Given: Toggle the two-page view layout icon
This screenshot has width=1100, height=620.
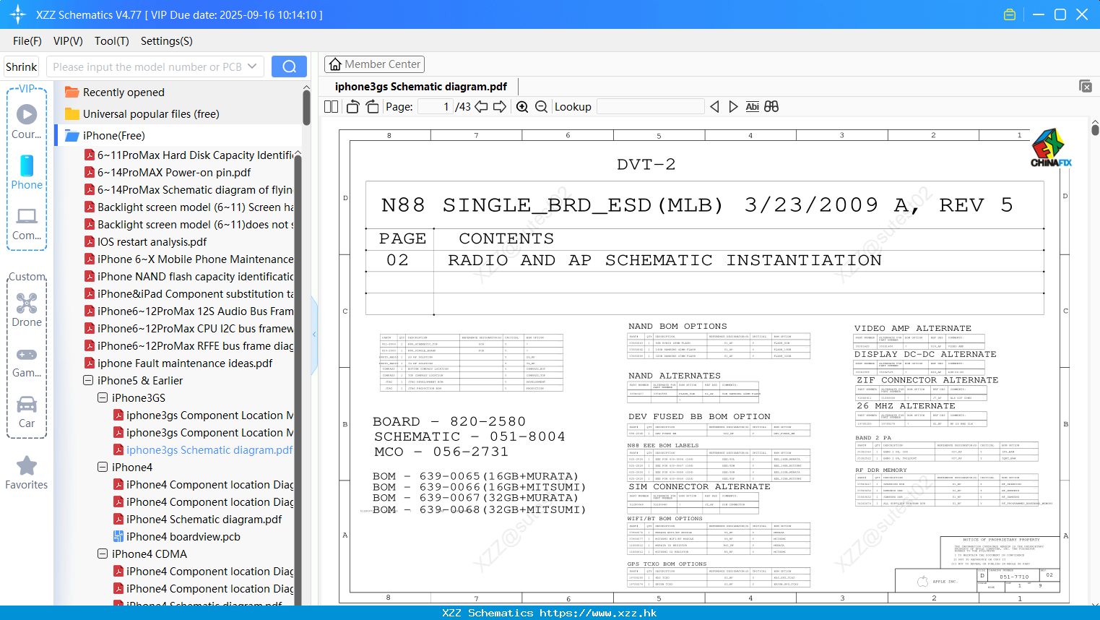Looking at the screenshot, I should tap(331, 107).
